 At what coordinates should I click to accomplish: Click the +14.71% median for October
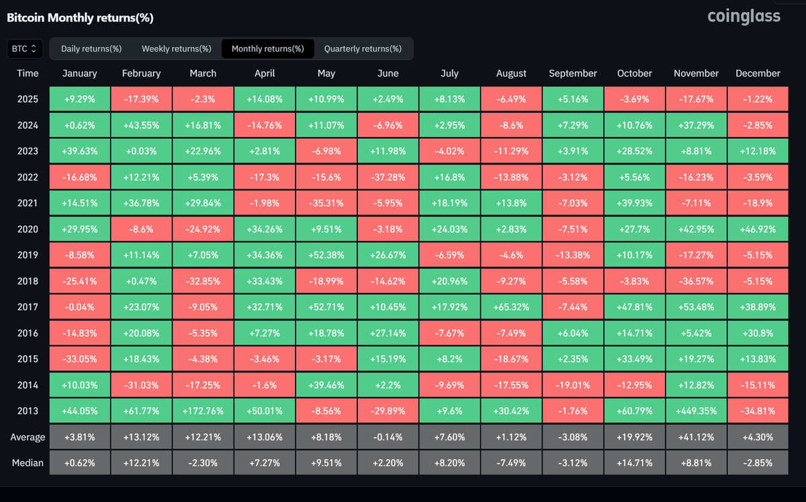tap(635, 463)
